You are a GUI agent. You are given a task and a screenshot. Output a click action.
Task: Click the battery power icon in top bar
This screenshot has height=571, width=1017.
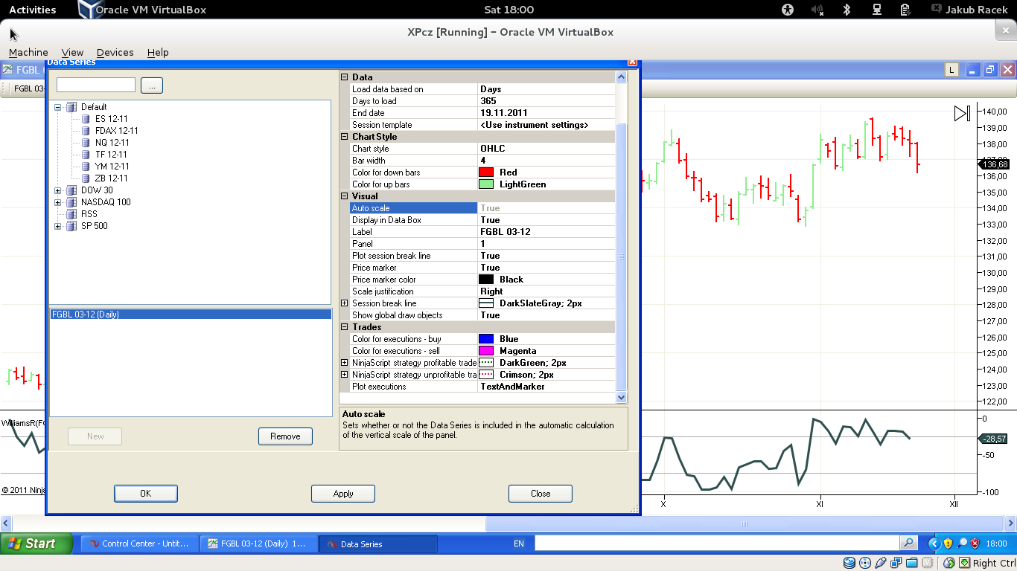coord(905,10)
